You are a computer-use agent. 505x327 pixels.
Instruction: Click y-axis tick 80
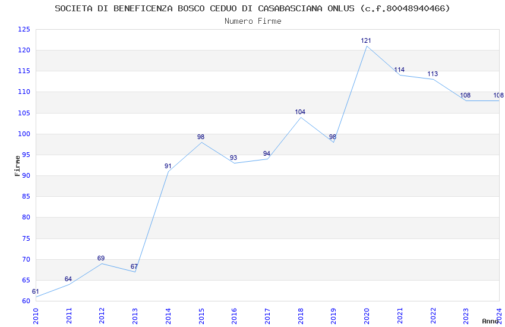(x=26, y=218)
